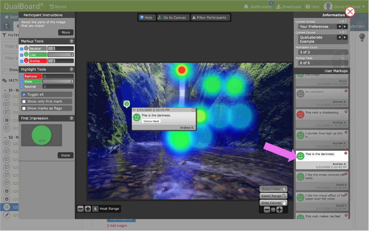Viewport: 369px width, 231px height.
Task: Open Demo Observer user menu
Action: 344,7
